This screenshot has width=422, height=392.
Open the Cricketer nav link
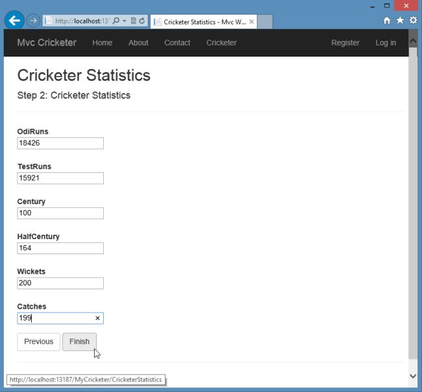pos(221,42)
